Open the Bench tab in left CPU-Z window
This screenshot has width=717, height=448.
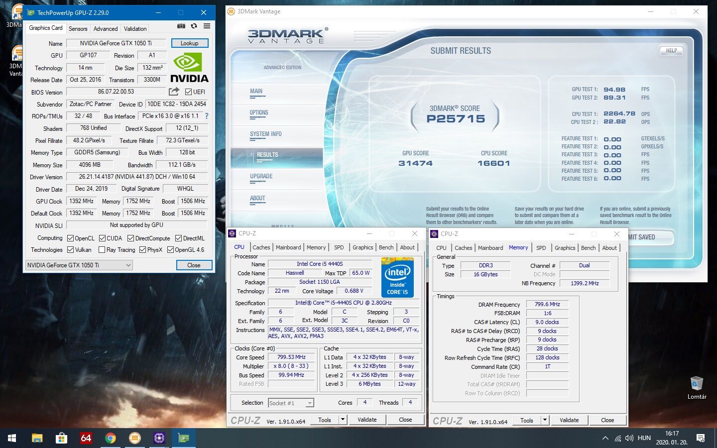[386, 247]
